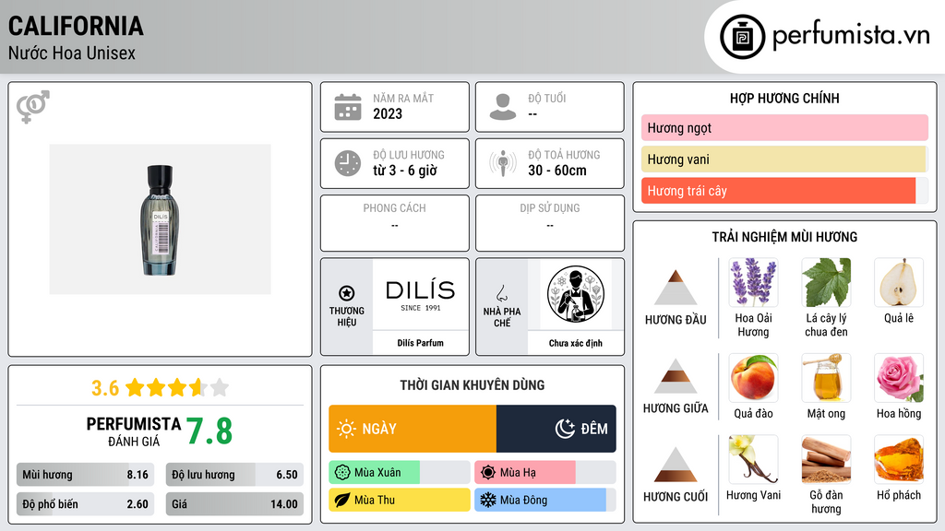945x531 pixels.
Task: Click the longevity value từ 3 - 6 giờ
Action: coord(405,171)
